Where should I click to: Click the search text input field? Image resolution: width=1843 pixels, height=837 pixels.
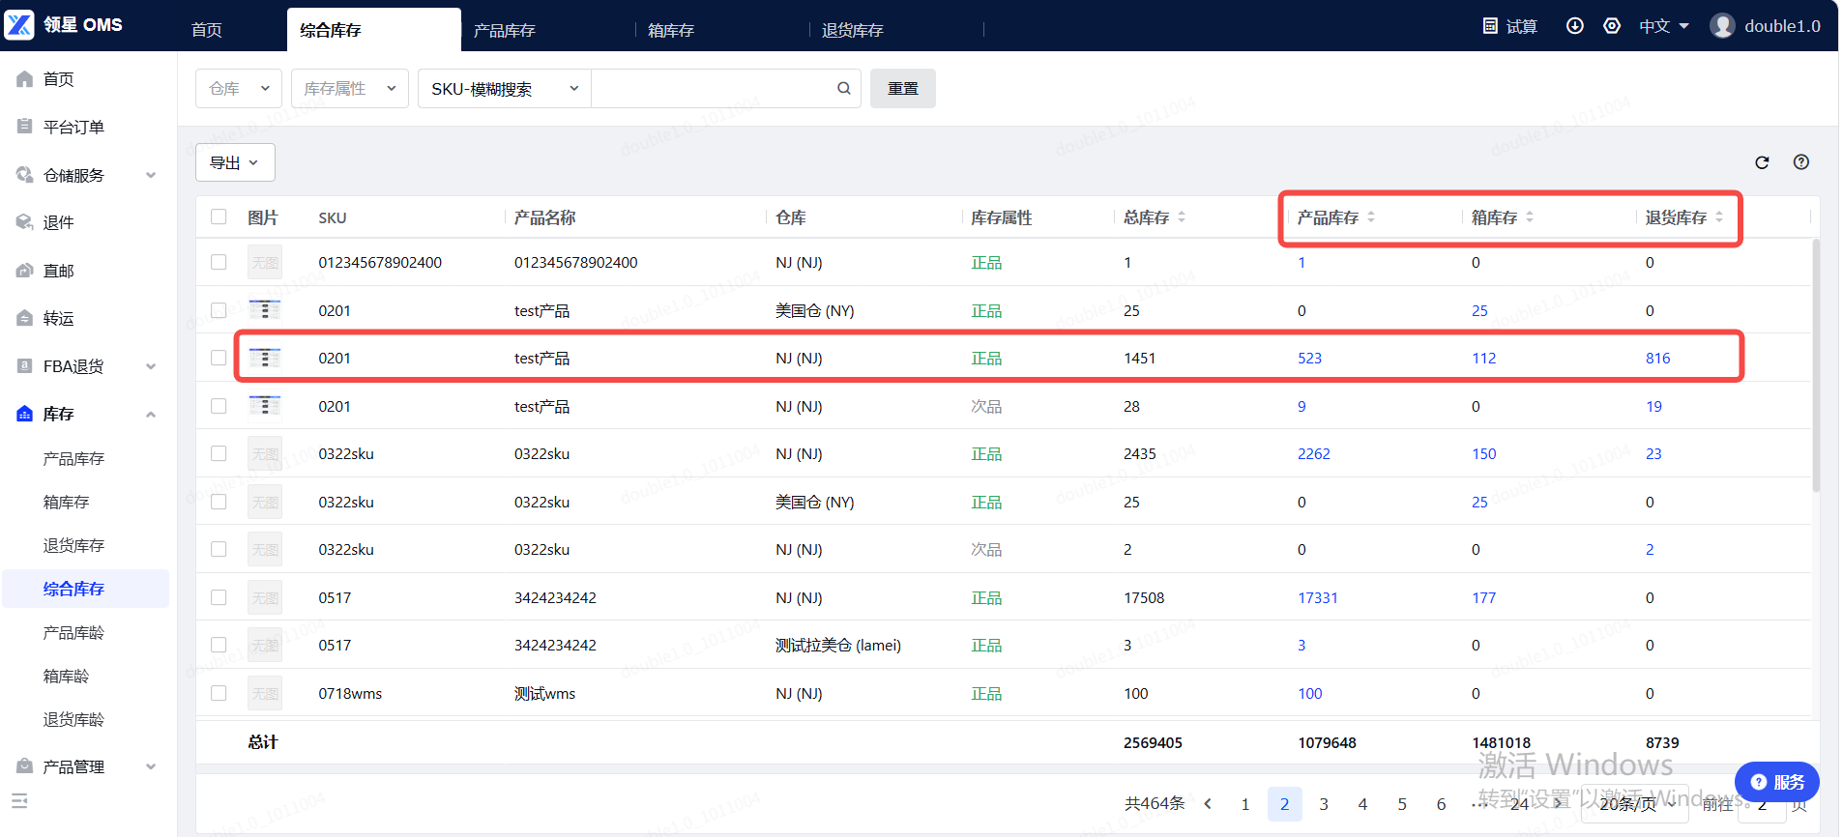coord(713,88)
